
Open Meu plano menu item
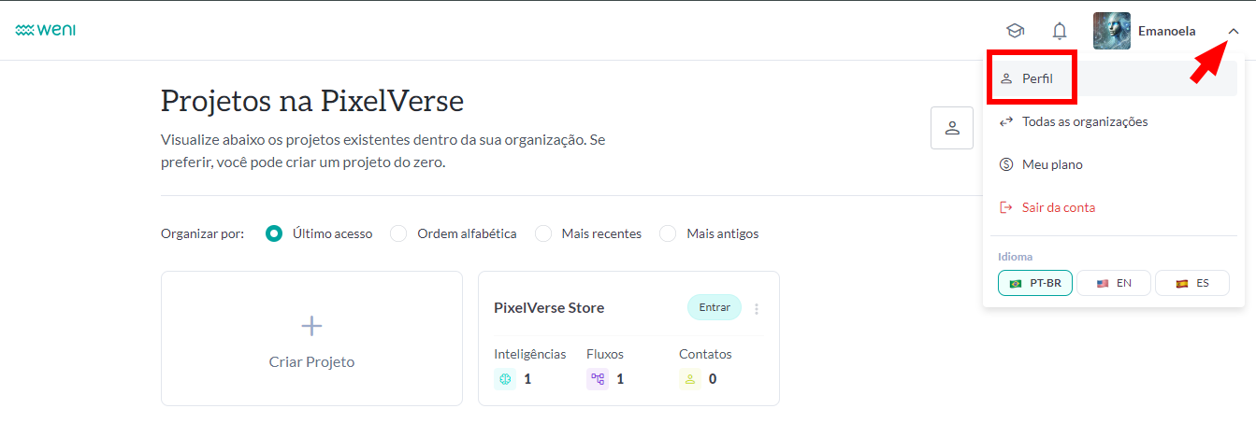pyautogui.click(x=1051, y=164)
